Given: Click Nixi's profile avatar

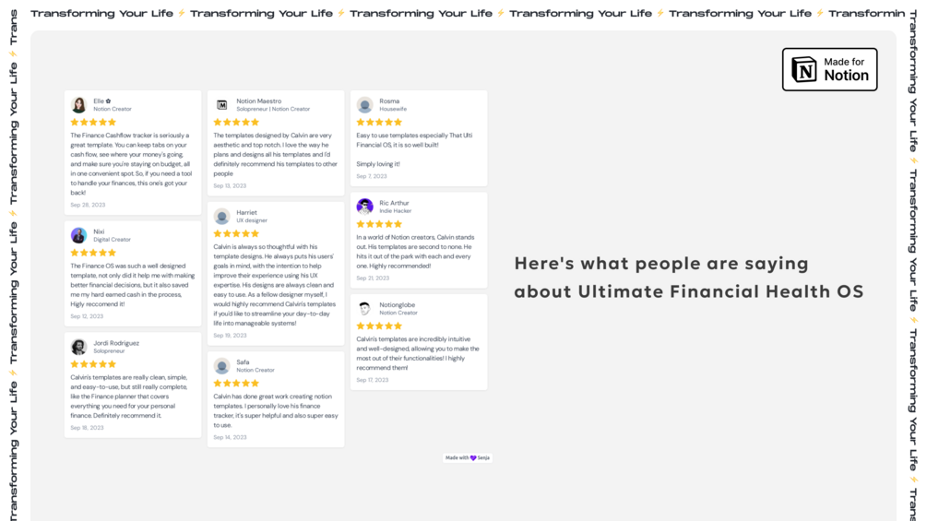Looking at the screenshot, I should coord(78,236).
